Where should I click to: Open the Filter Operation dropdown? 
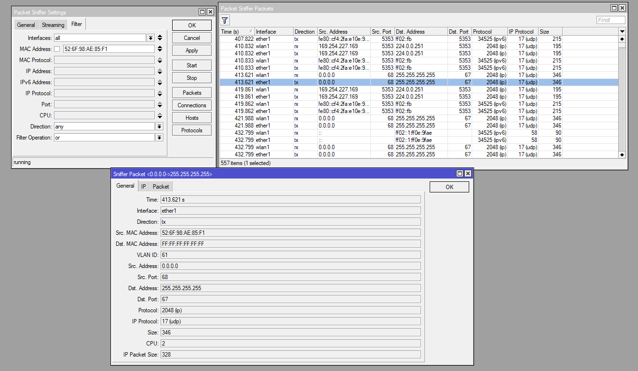click(159, 137)
